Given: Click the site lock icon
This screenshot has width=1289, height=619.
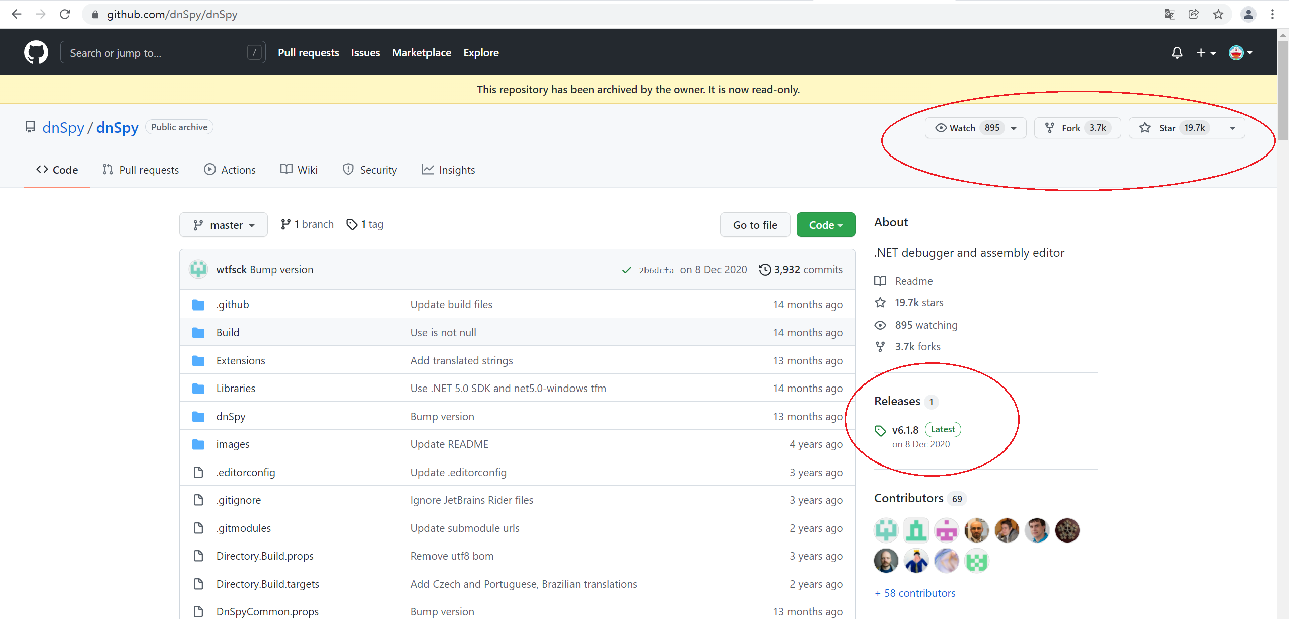Looking at the screenshot, I should pyautogui.click(x=95, y=14).
